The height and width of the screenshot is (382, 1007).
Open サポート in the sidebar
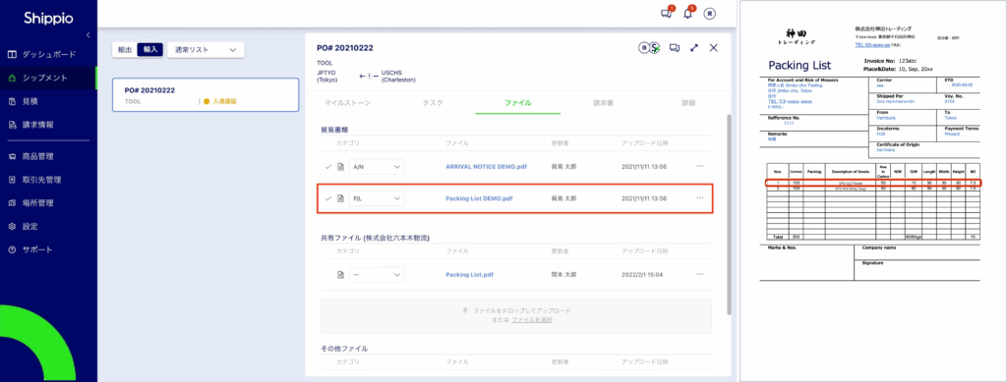pos(30,250)
